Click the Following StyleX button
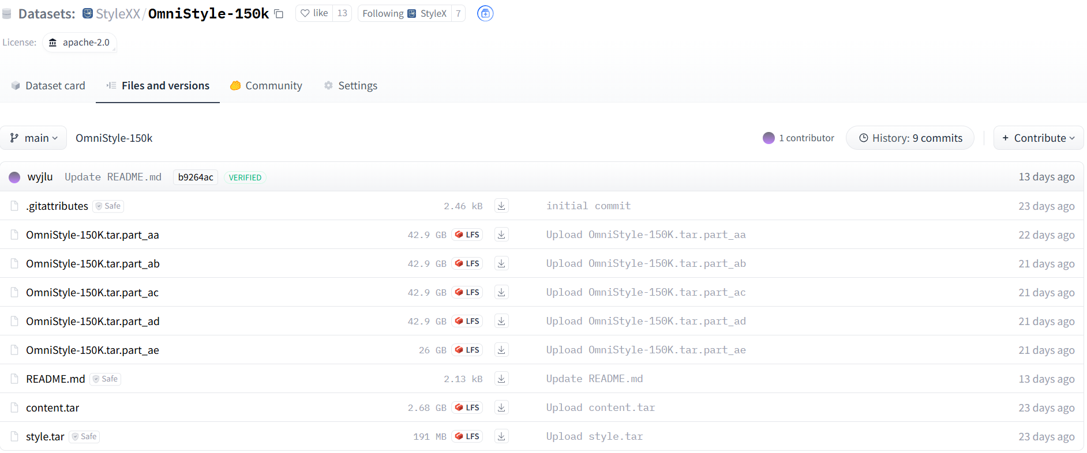The image size is (1087, 453). (x=404, y=13)
